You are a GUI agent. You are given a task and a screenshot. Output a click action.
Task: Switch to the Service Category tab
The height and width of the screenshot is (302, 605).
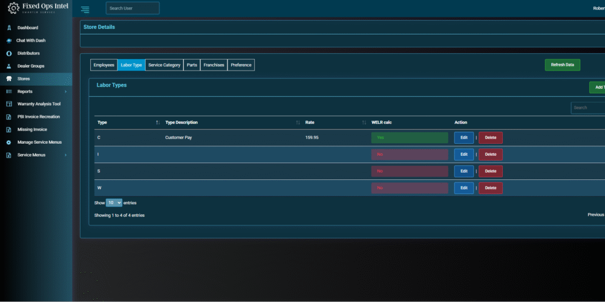click(x=164, y=65)
